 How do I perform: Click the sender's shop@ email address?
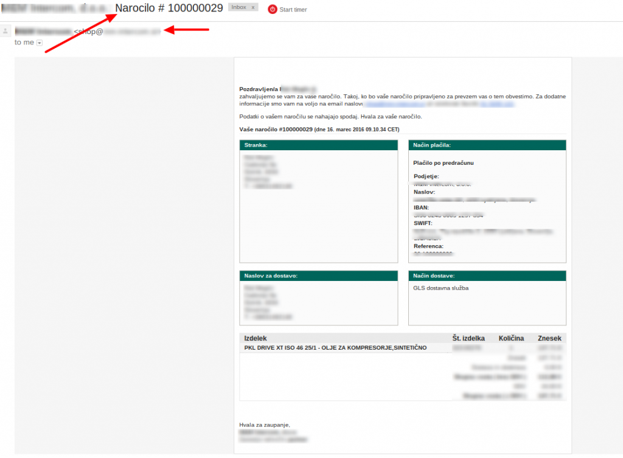(117, 31)
